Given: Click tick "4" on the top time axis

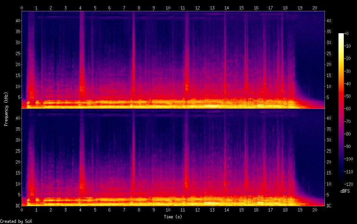Looking at the screenshot, I should pos(81,8).
